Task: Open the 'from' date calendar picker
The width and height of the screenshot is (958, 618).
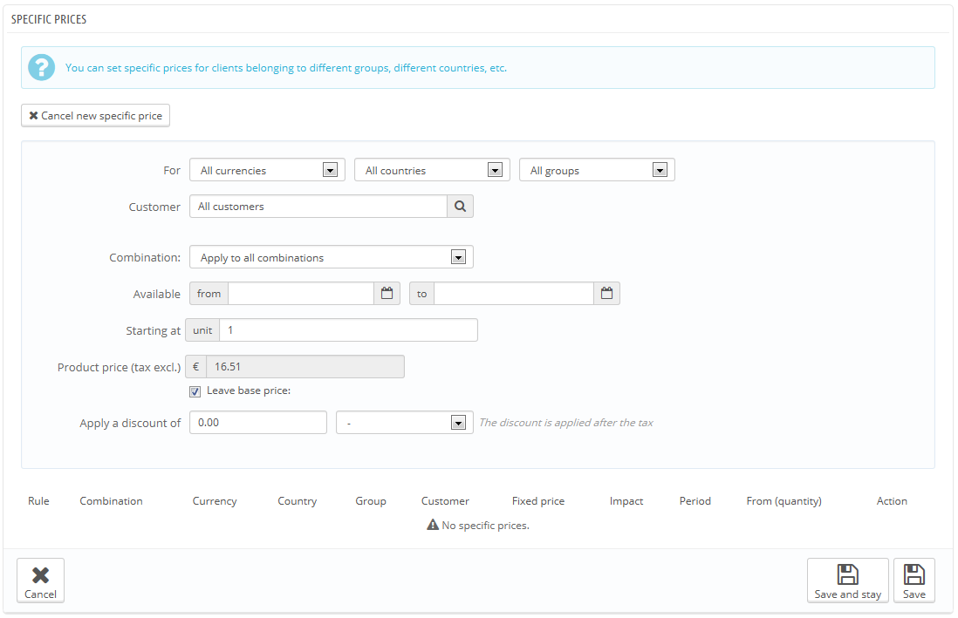Action: [387, 293]
